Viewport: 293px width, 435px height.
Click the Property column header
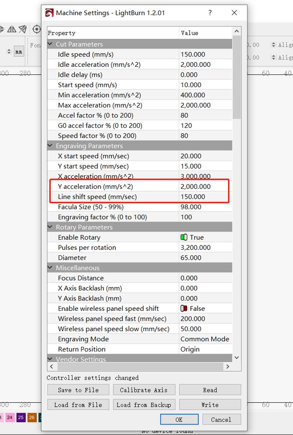coord(113,33)
